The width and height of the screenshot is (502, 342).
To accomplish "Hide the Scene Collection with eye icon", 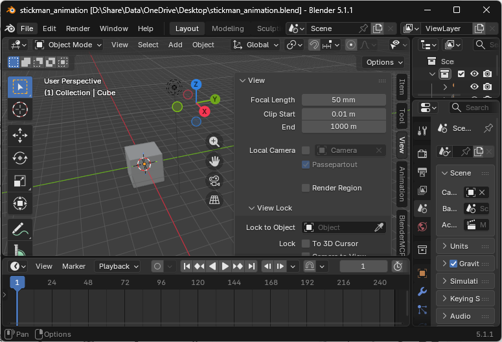I will [x=474, y=74].
